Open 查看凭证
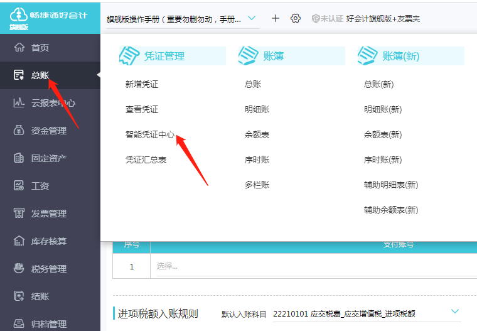 142,109
